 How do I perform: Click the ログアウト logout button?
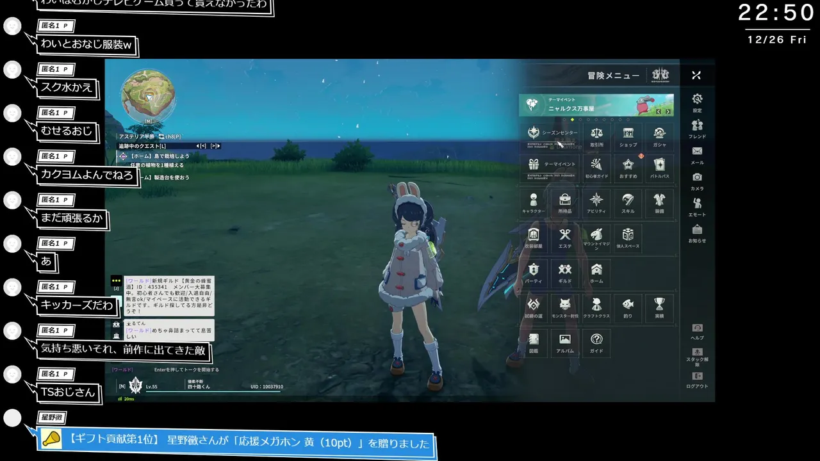pyautogui.click(x=697, y=380)
